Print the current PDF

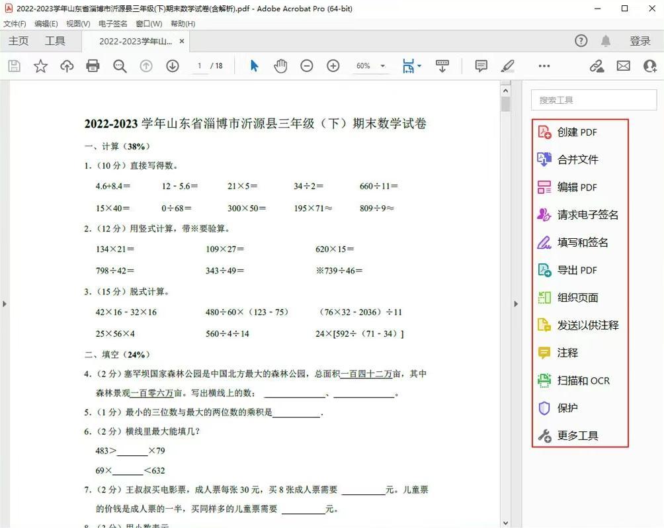pos(93,66)
